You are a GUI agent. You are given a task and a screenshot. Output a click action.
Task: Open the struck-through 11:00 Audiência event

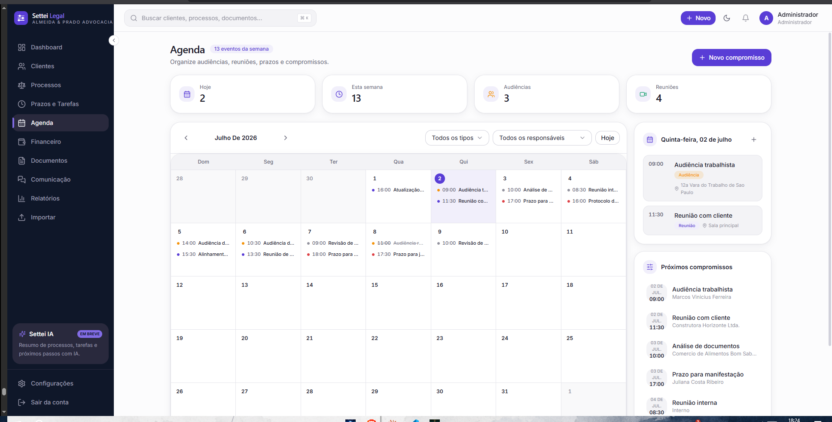point(398,243)
